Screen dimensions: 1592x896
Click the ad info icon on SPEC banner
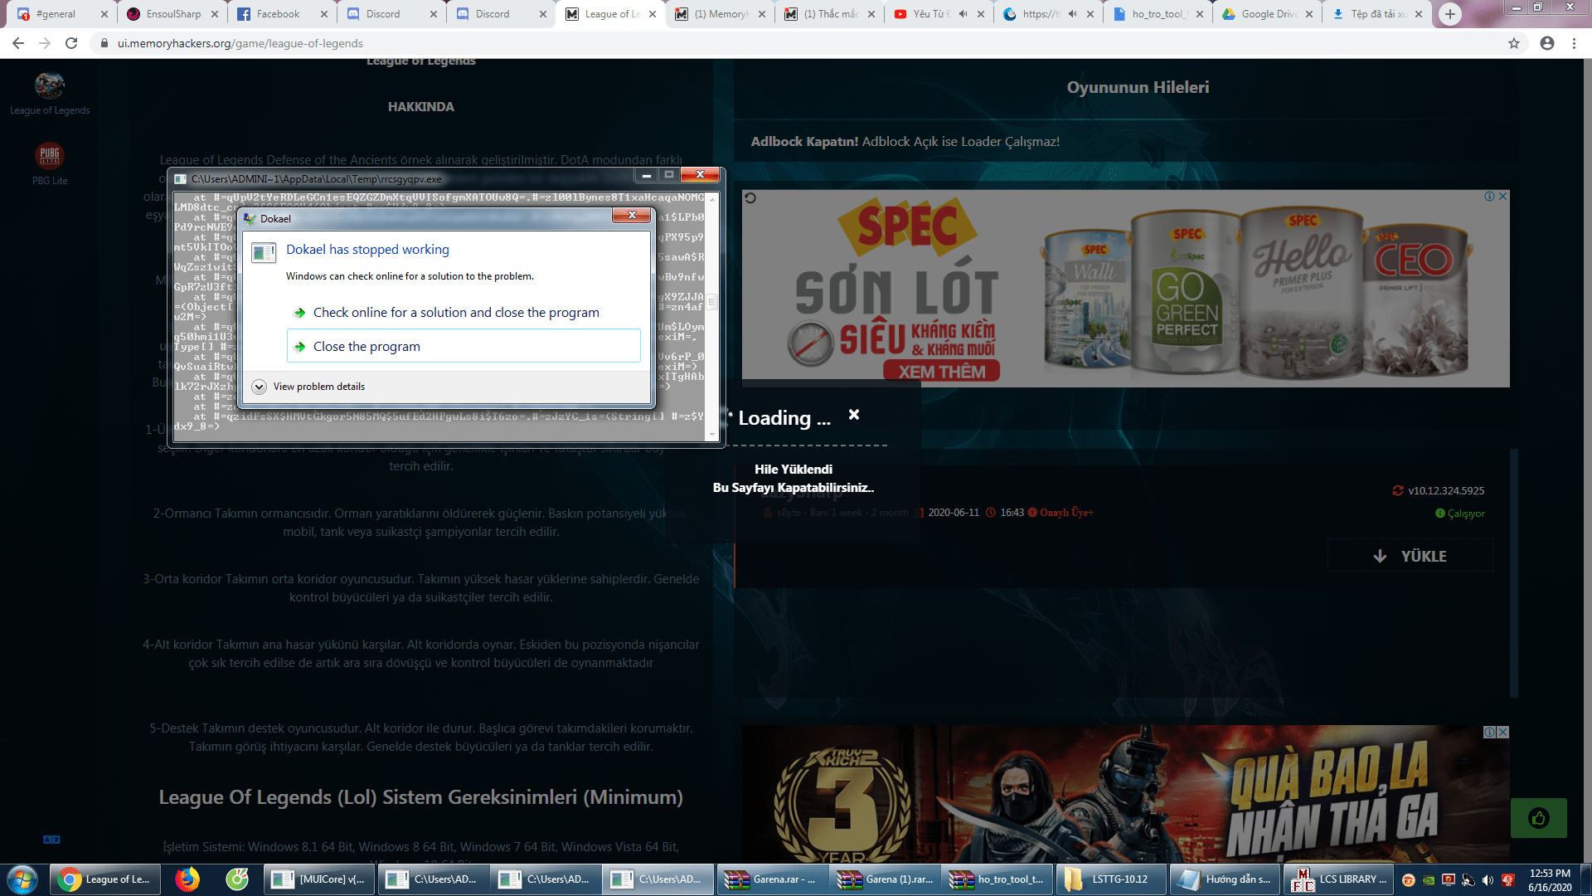(x=1490, y=197)
